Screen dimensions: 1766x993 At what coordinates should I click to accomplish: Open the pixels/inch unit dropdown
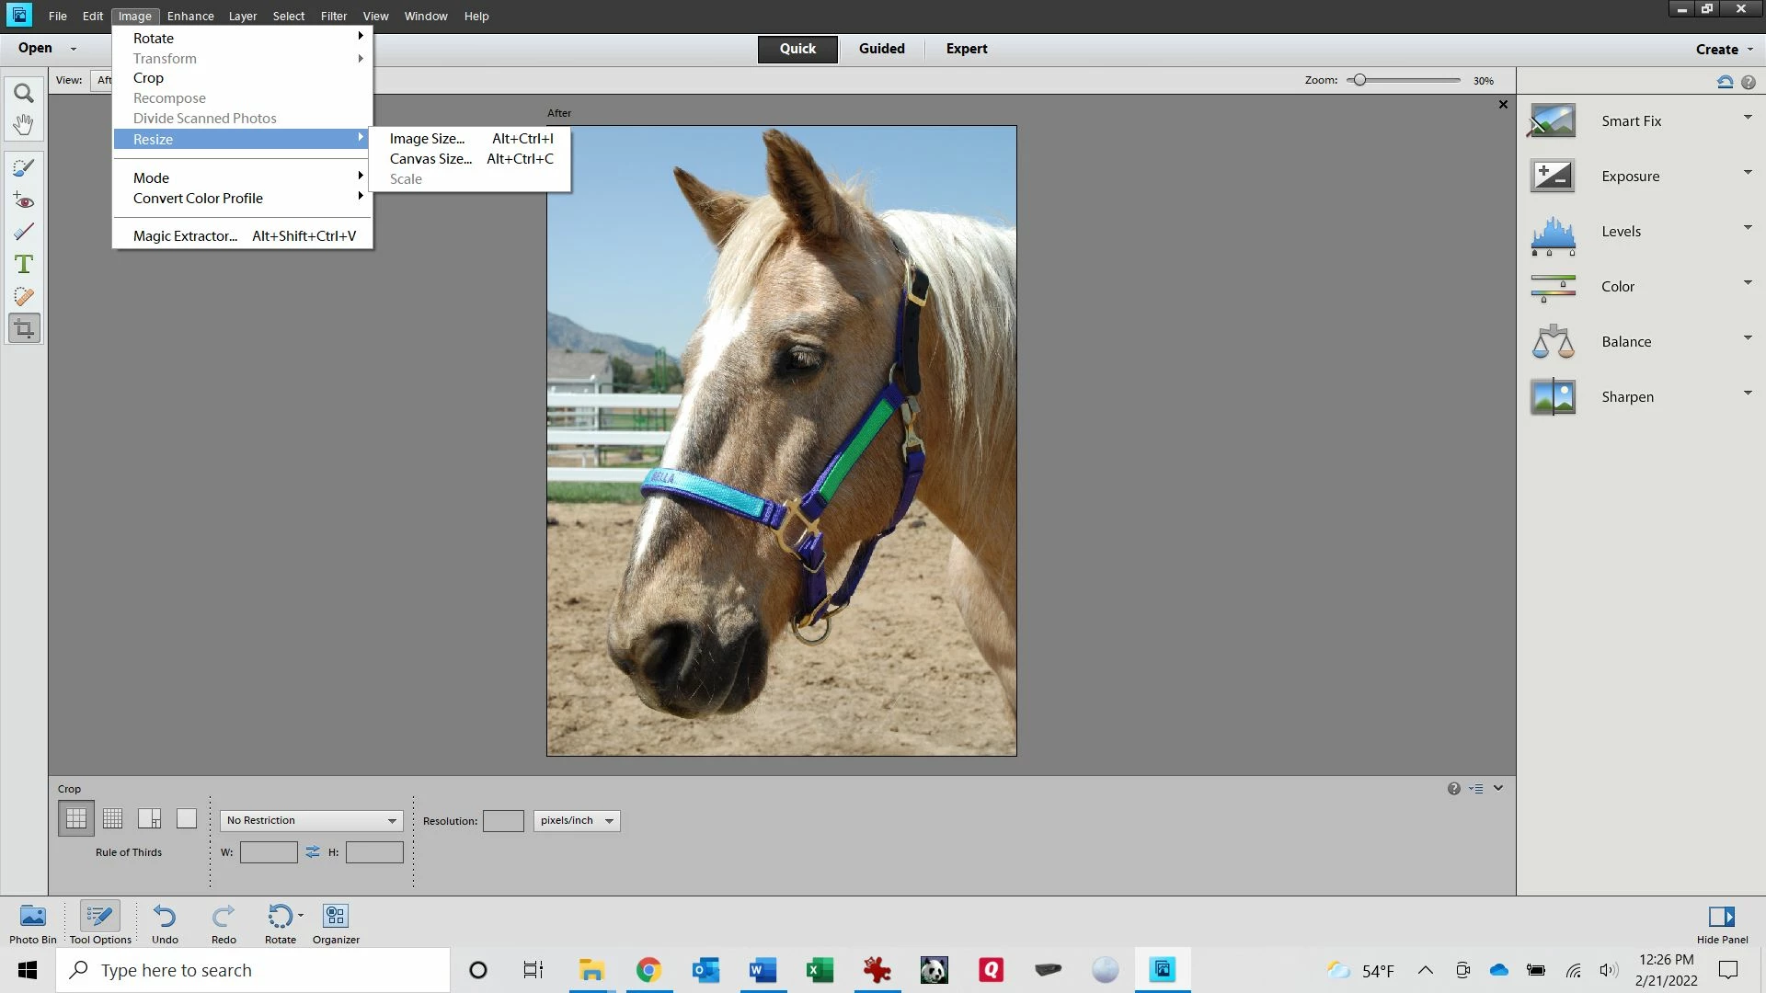point(577,820)
